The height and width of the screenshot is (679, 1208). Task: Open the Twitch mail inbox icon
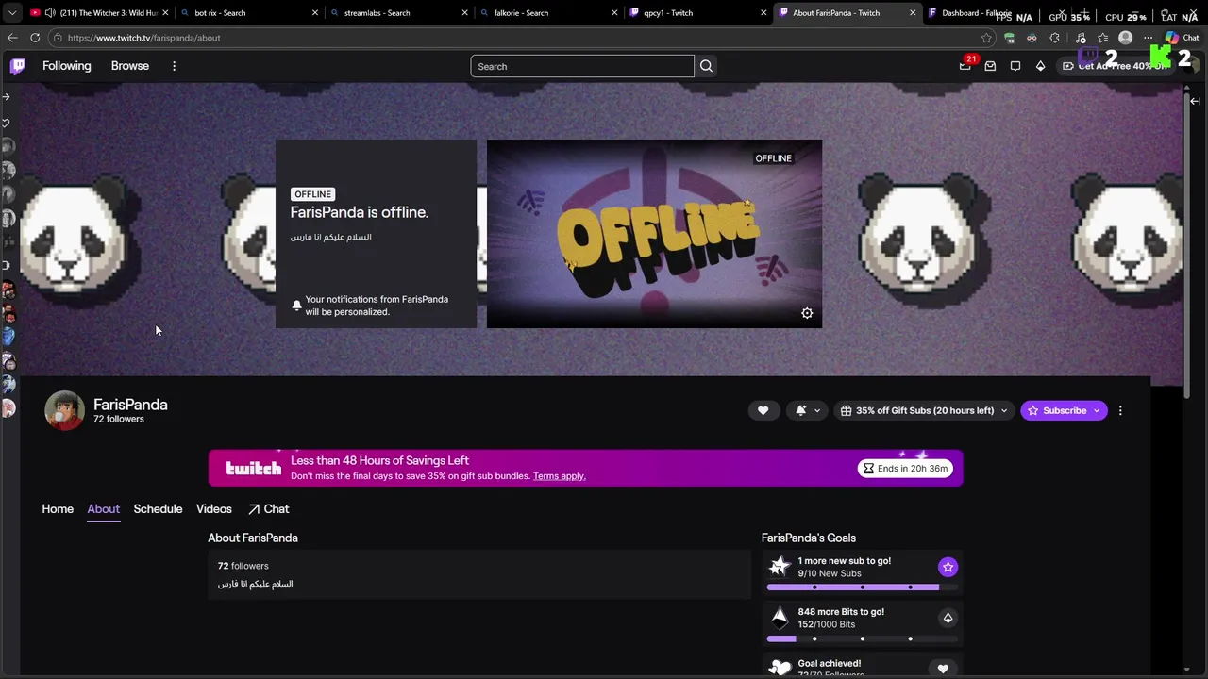[990, 66]
